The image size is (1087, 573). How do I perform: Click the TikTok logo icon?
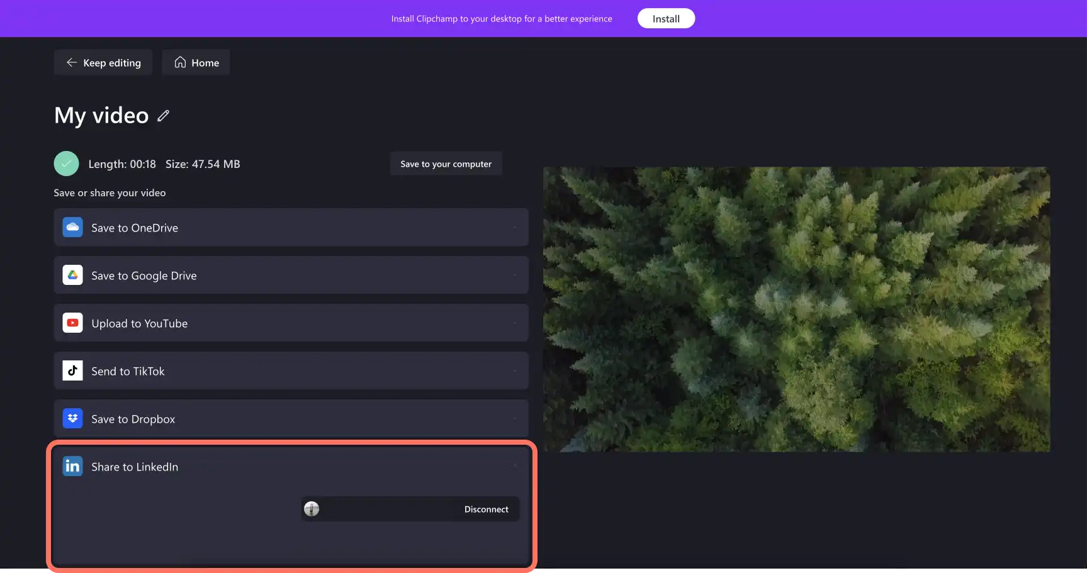(72, 370)
